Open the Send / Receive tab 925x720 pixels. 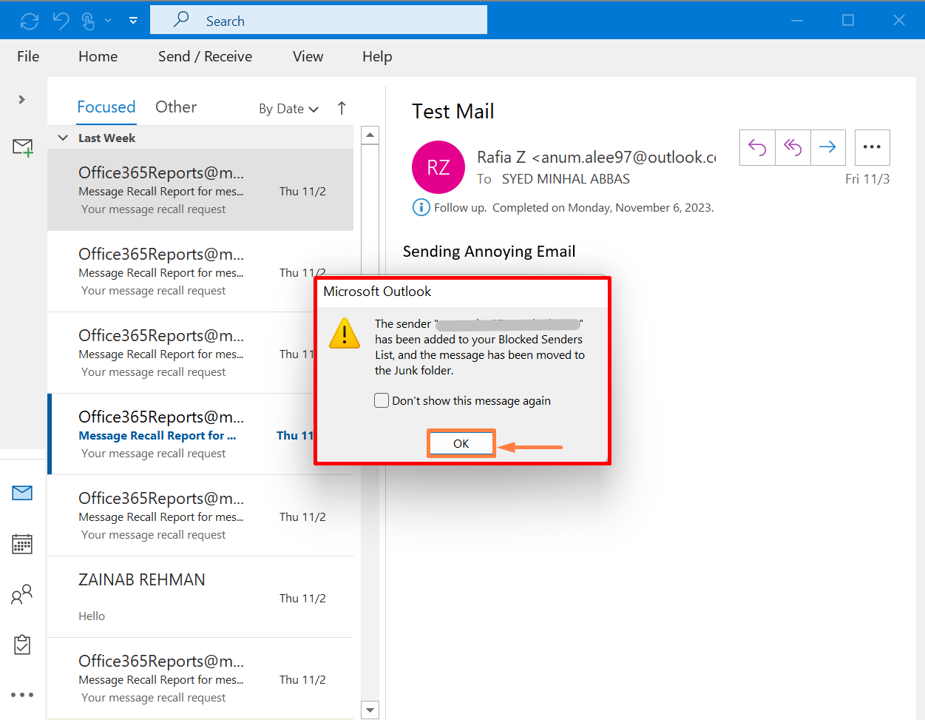click(205, 56)
